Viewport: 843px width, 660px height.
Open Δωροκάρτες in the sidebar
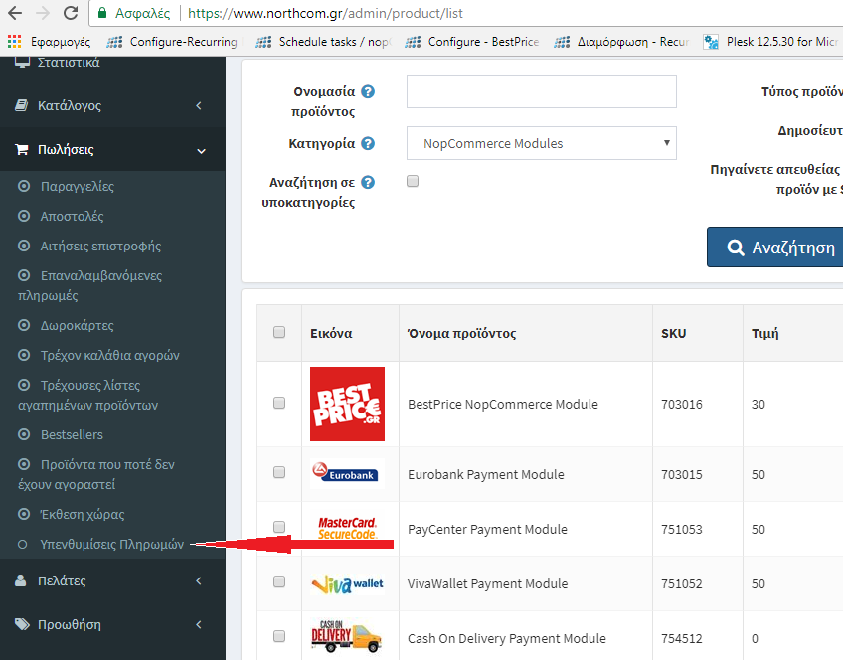(77, 326)
